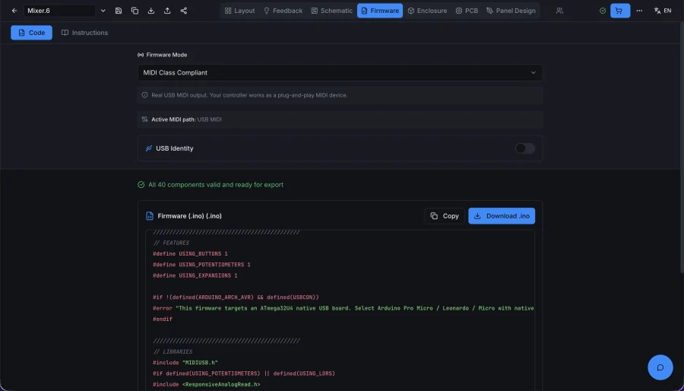Select the Firmware tab
Screen dimensions: 684x391
pyautogui.click(x=380, y=11)
